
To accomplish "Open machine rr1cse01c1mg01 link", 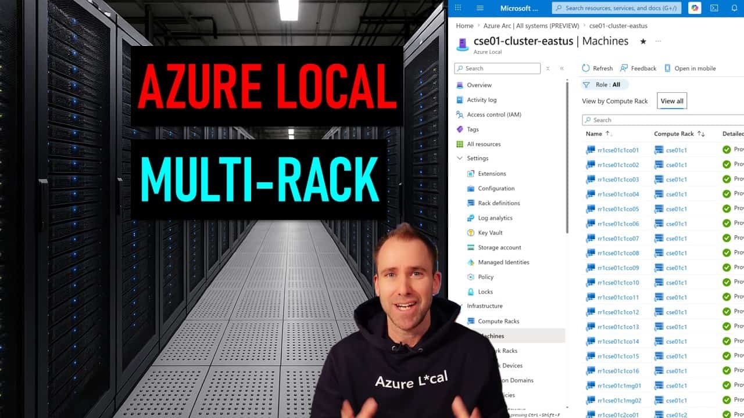I will [619, 386].
